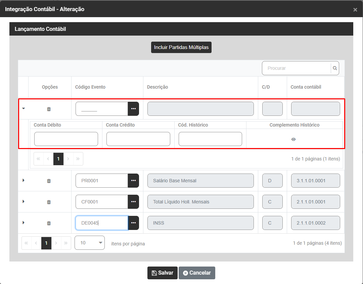Delete the PR0001 row with trash icon
Viewport: 363px width, 284px height.
49,181
